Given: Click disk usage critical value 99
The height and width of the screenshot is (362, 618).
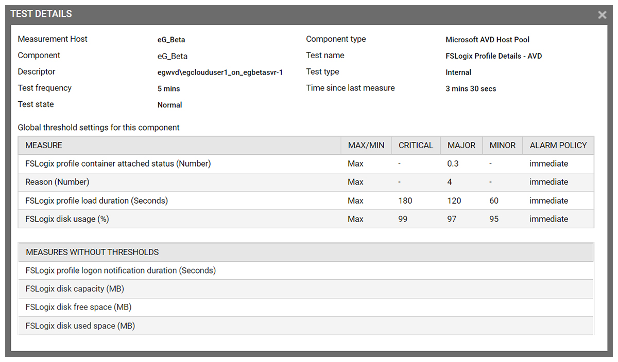Looking at the screenshot, I should pos(403,219).
